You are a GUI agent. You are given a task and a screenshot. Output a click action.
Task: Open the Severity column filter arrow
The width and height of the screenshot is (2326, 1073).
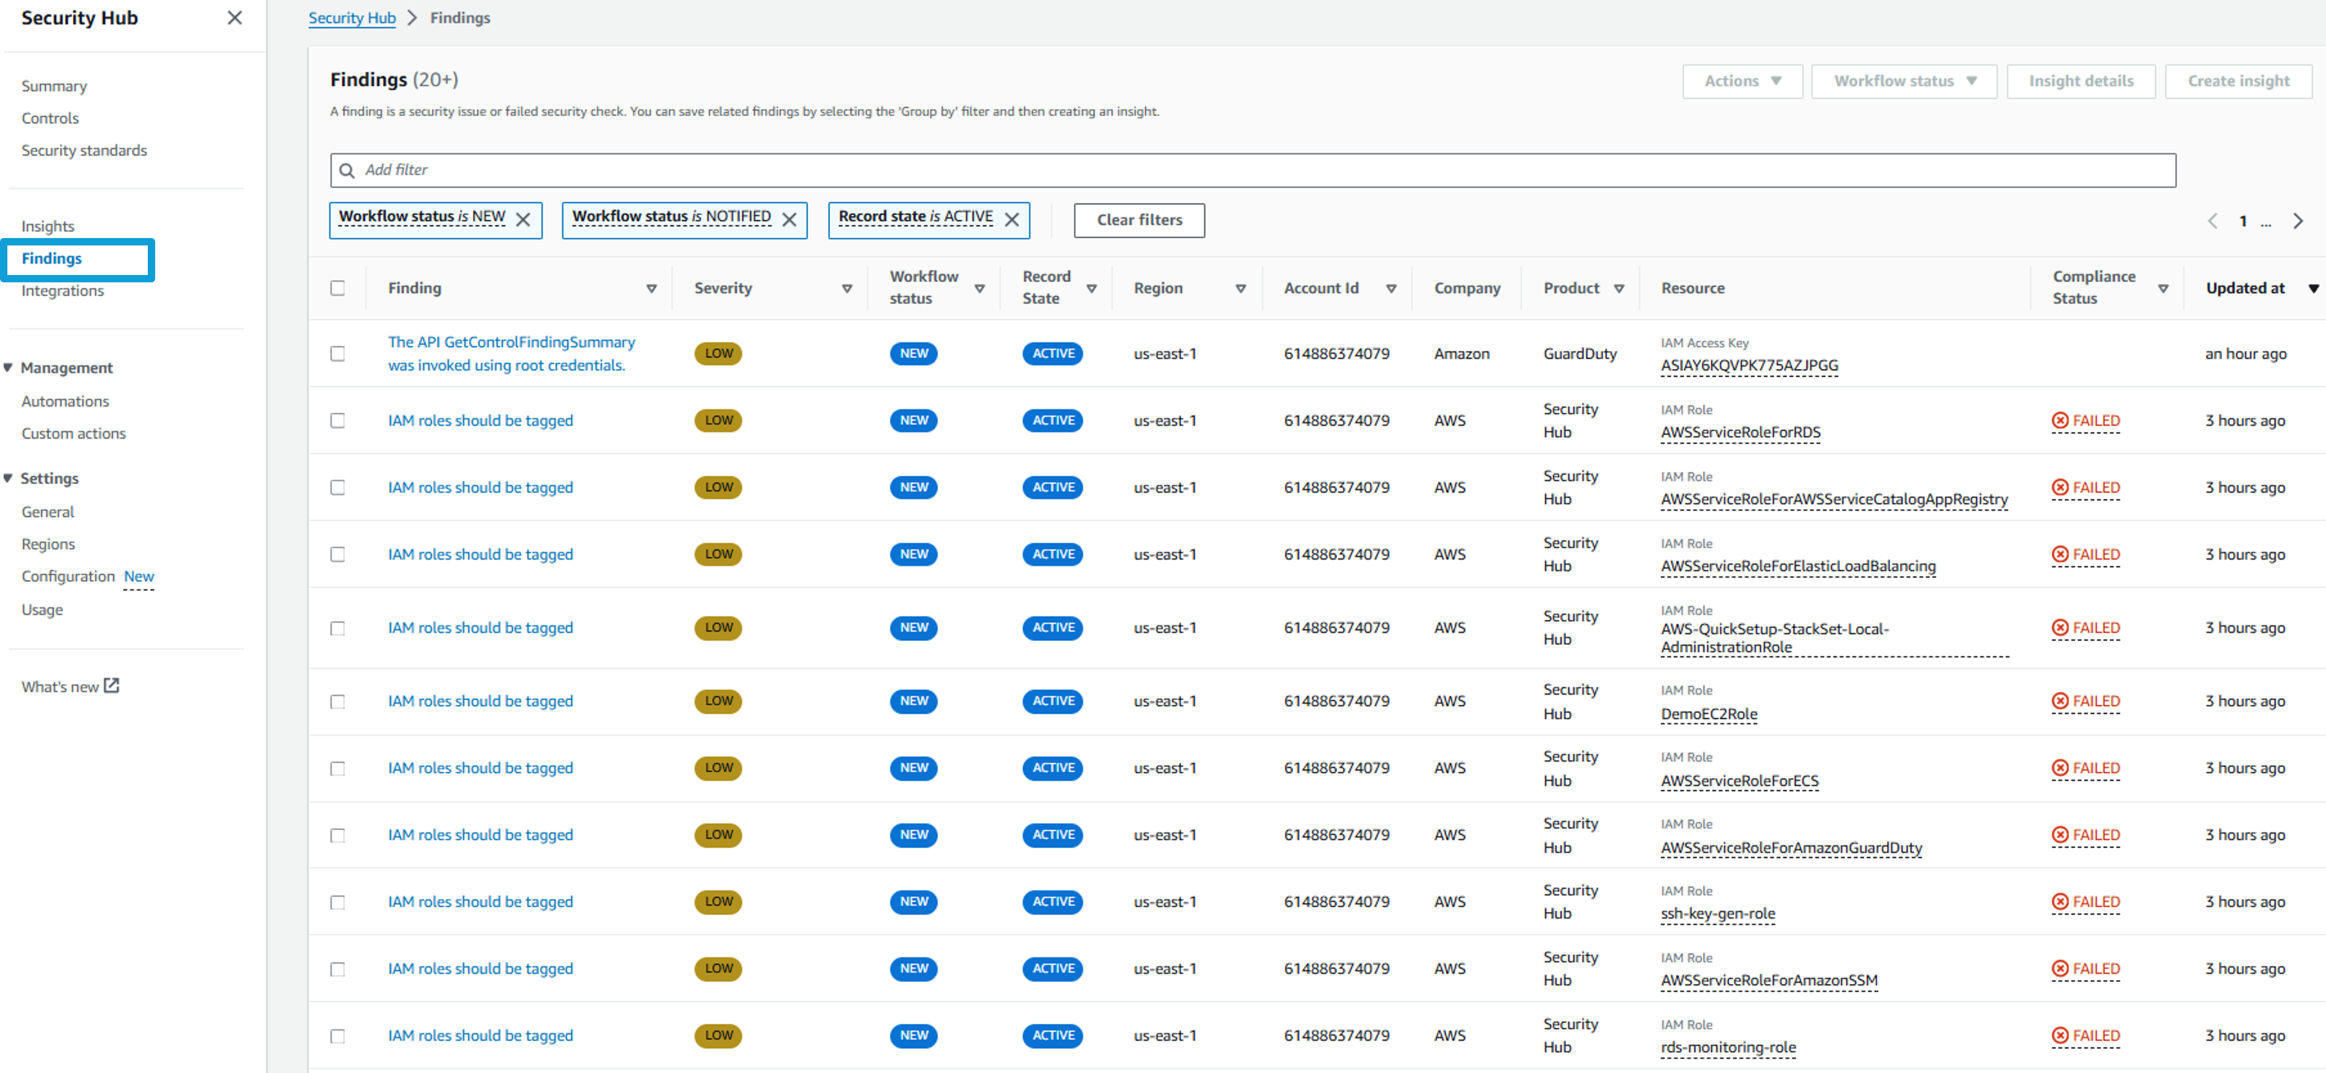[x=847, y=288]
